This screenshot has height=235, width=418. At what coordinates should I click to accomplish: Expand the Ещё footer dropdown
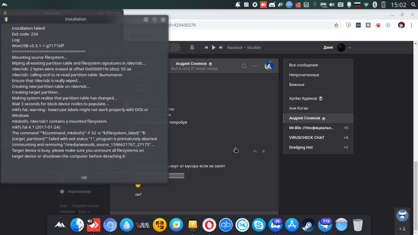pyautogui.click(x=84, y=212)
